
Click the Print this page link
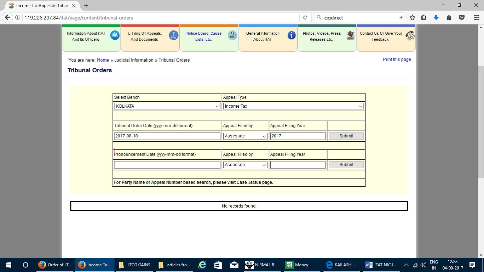pos(397,59)
